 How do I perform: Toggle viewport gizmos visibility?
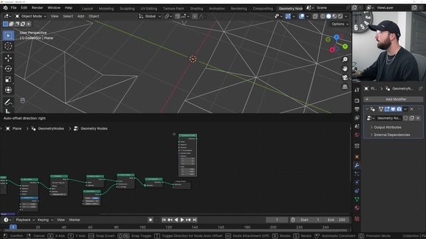(288, 17)
